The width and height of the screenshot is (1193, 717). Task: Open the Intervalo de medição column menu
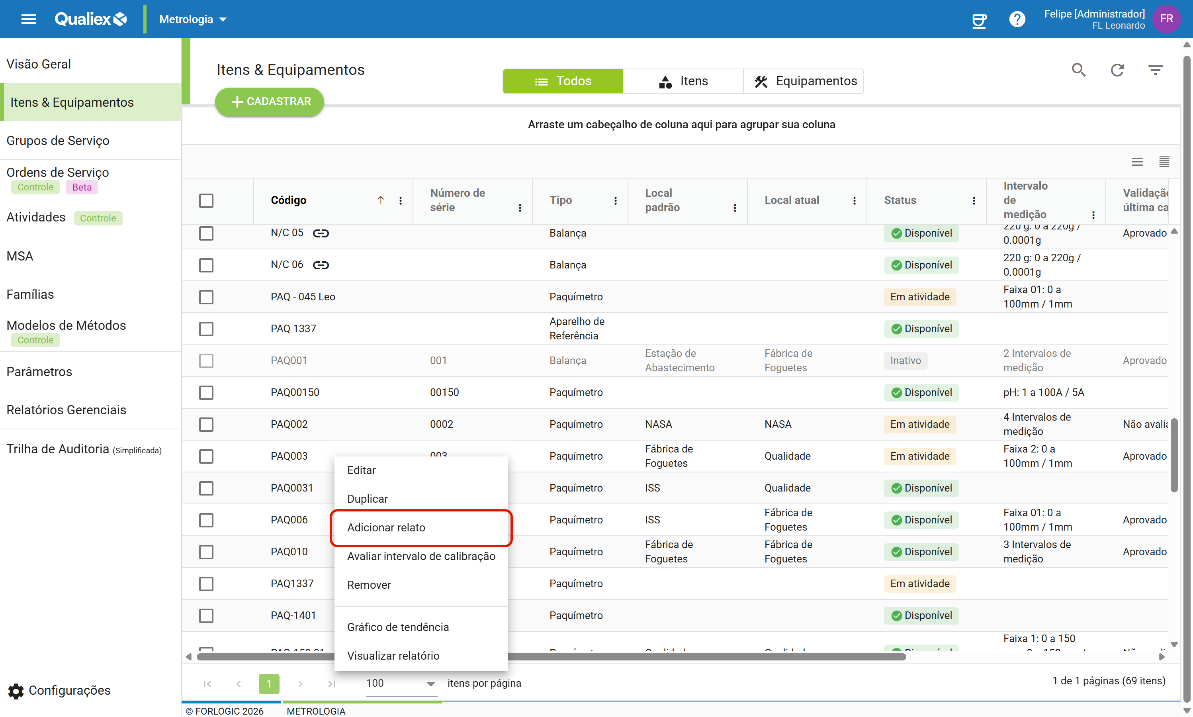pyautogui.click(x=1093, y=215)
